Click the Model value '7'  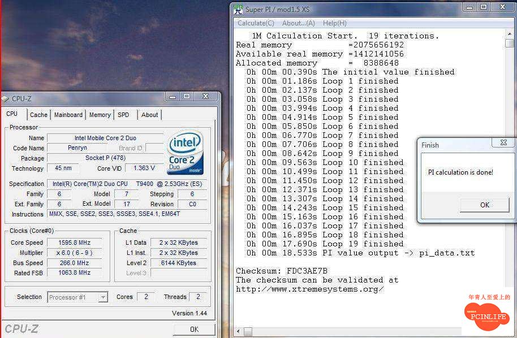click(127, 194)
